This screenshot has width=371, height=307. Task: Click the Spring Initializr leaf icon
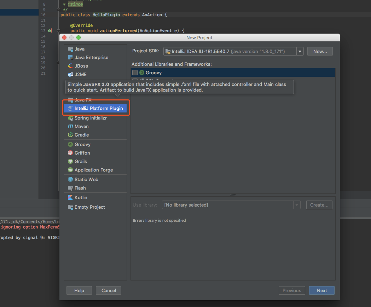coord(70,118)
